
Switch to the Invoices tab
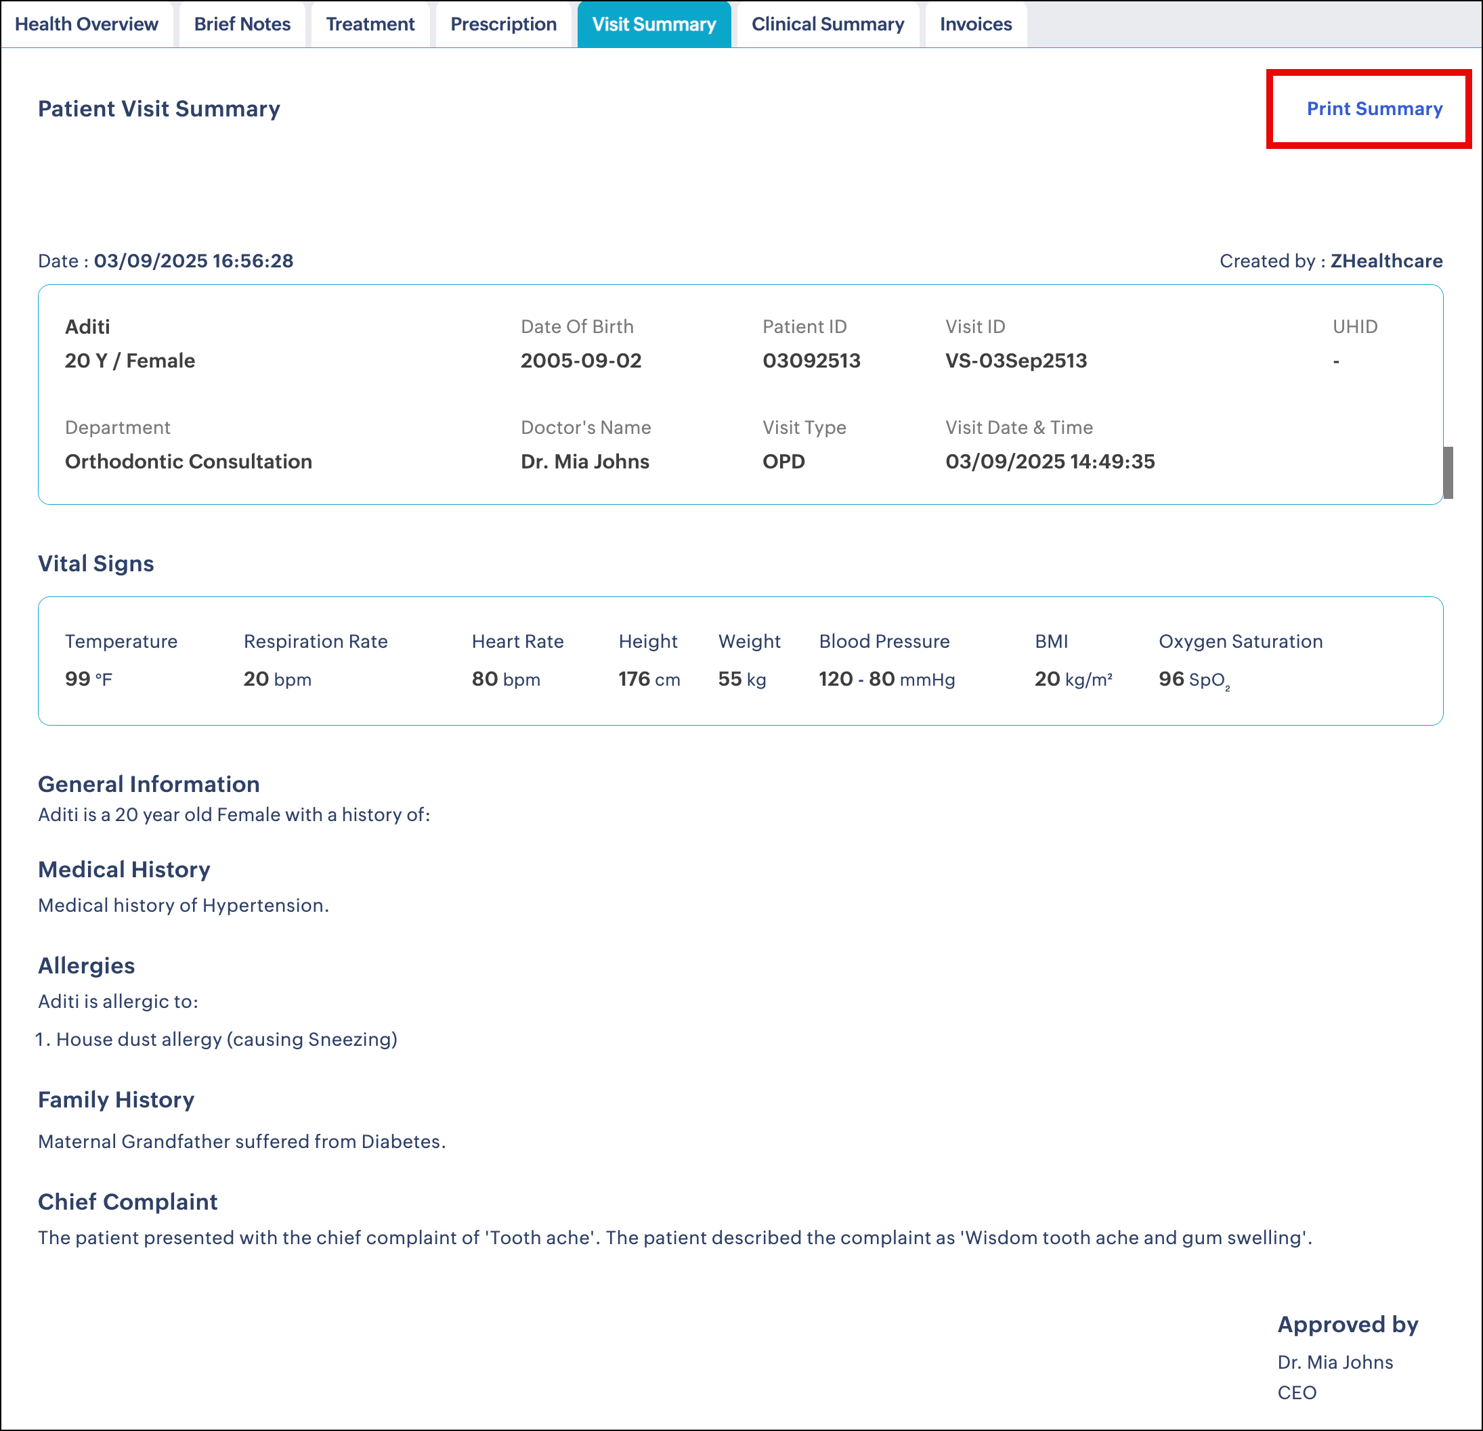tap(975, 24)
